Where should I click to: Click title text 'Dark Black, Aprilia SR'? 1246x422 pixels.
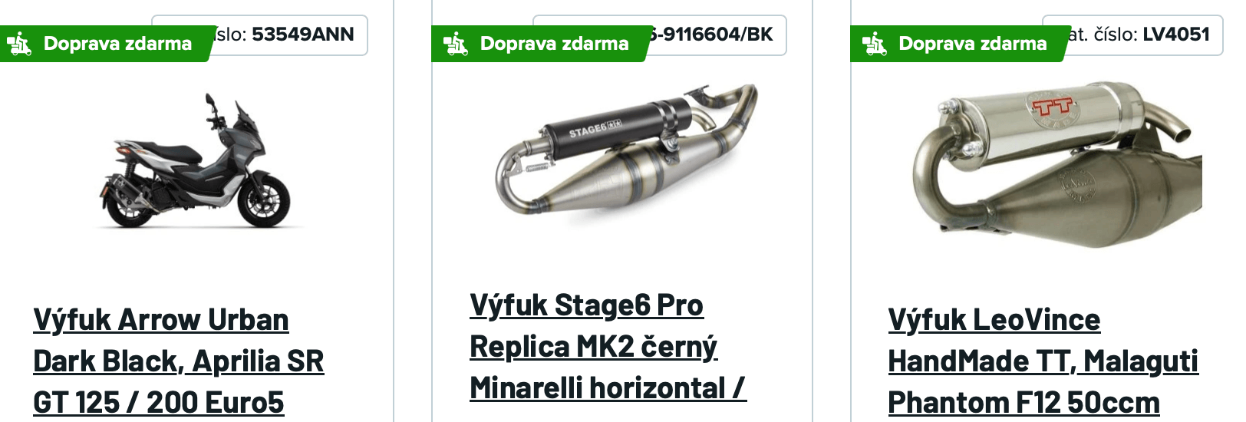pyautogui.click(x=179, y=361)
